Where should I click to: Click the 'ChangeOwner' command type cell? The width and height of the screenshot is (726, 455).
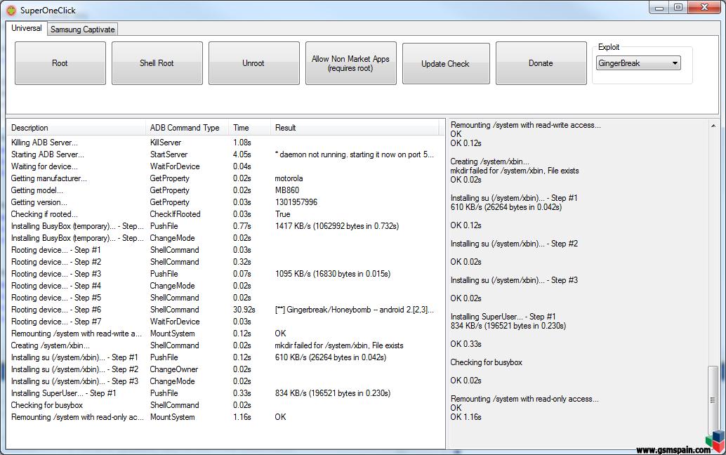click(x=174, y=369)
